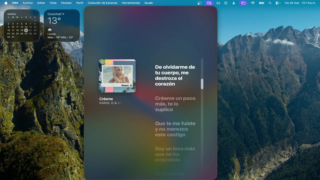Click the purple screen sharing presenter icon
This screenshot has width=320, height=180.
209,3
